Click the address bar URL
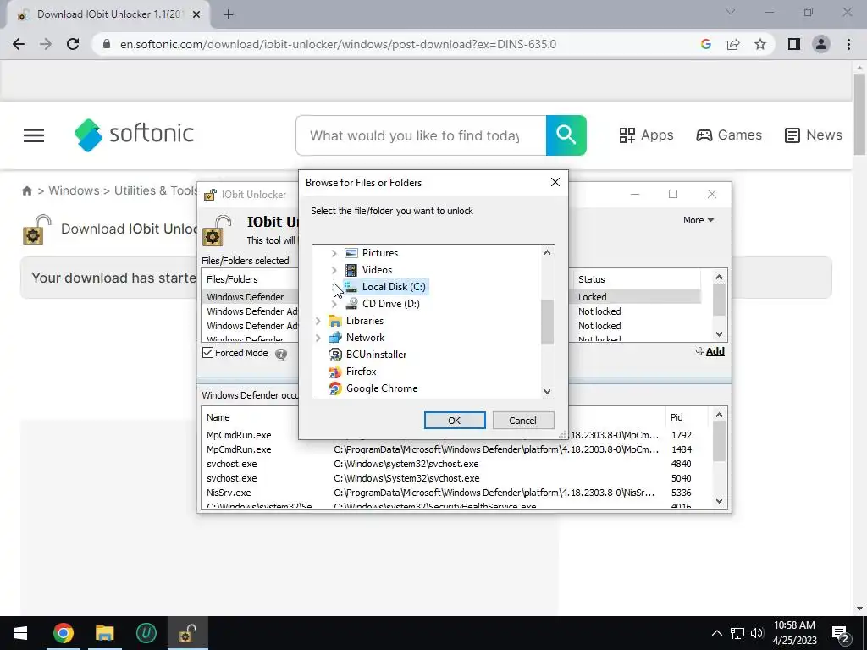This screenshot has width=867, height=650. [x=338, y=44]
